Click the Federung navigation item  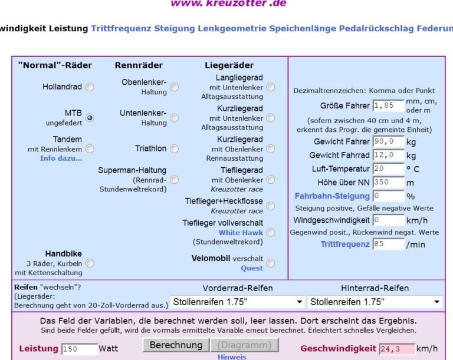coord(435,28)
